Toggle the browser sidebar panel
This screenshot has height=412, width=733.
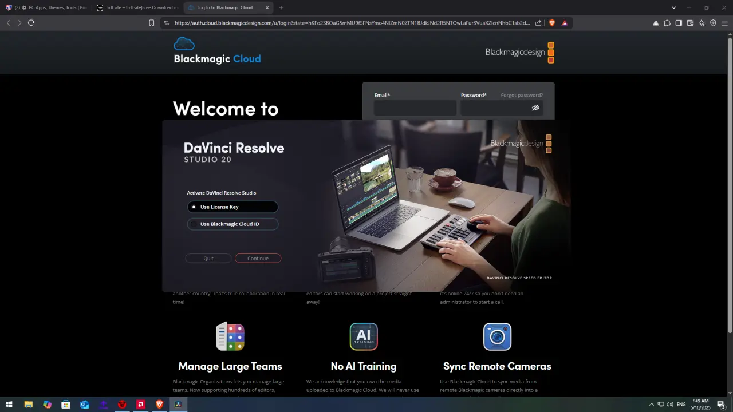tap(679, 23)
